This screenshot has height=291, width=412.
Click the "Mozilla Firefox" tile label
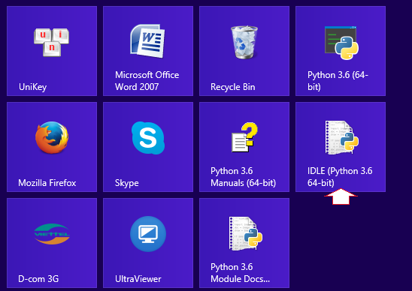47,183
